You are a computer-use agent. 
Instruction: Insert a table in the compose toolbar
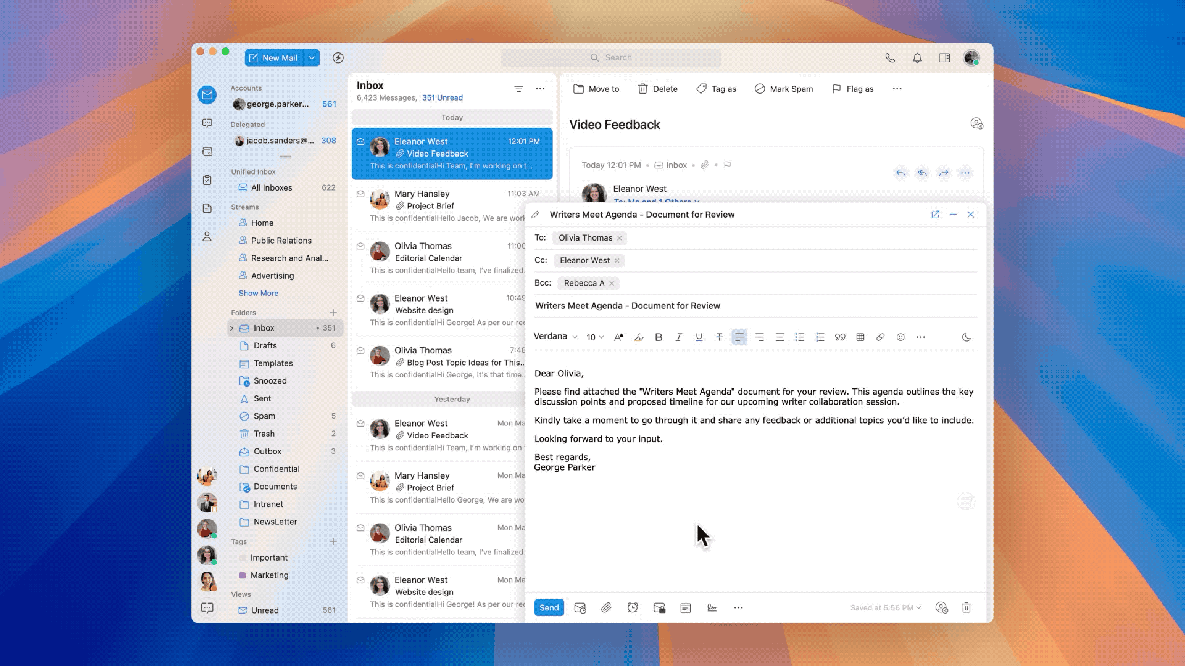click(x=860, y=337)
